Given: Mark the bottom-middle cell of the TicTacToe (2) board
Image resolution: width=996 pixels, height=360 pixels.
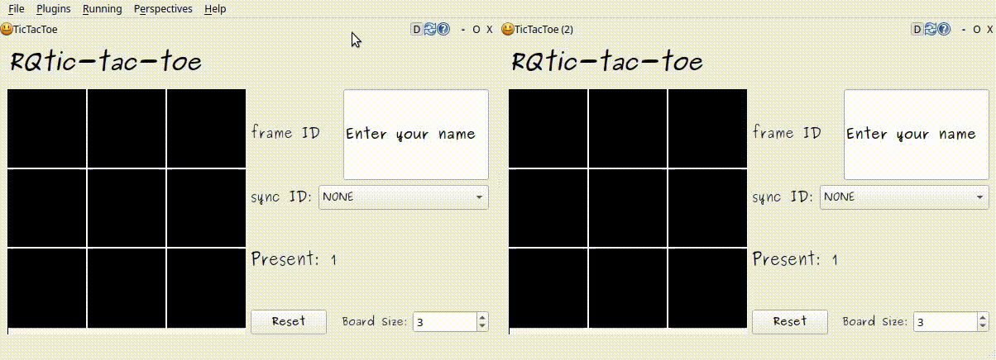Looking at the screenshot, I should (x=628, y=288).
